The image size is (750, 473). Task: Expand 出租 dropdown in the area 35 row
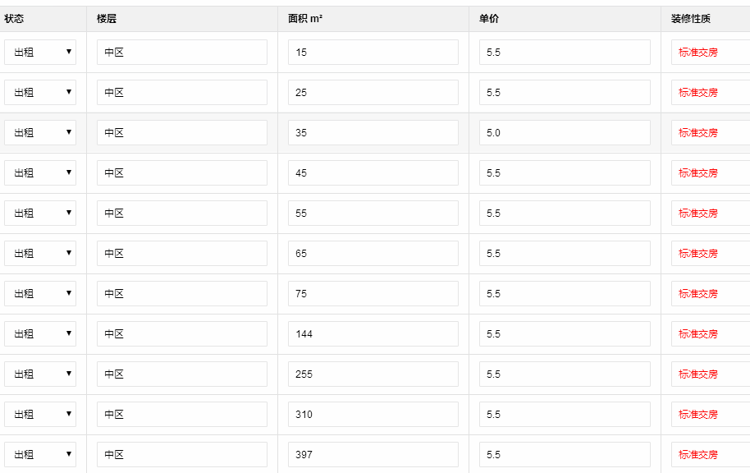pos(40,132)
